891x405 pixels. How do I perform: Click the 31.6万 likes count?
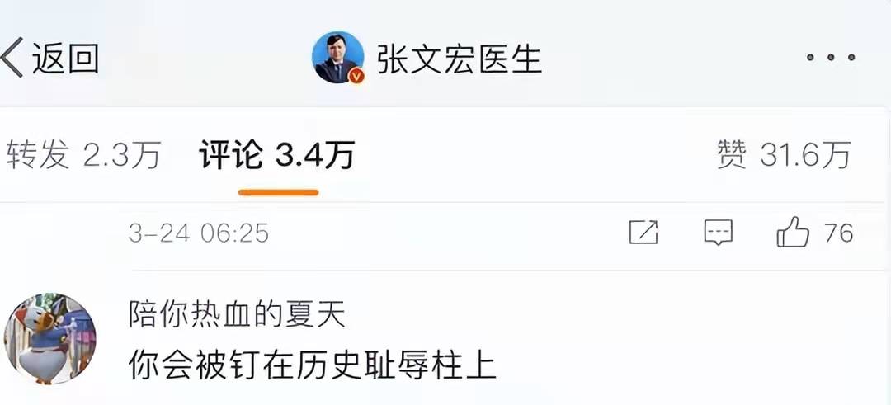(x=806, y=154)
